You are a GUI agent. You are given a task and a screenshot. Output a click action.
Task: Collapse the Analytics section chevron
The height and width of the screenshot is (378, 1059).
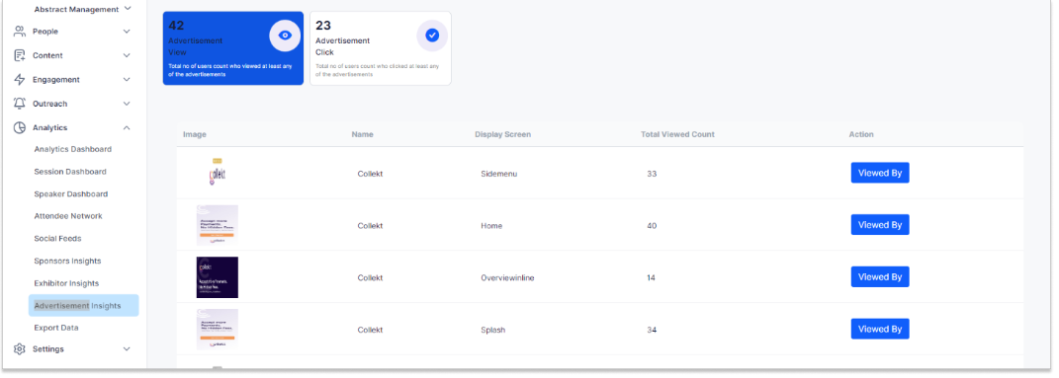click(x=127, y=127)
